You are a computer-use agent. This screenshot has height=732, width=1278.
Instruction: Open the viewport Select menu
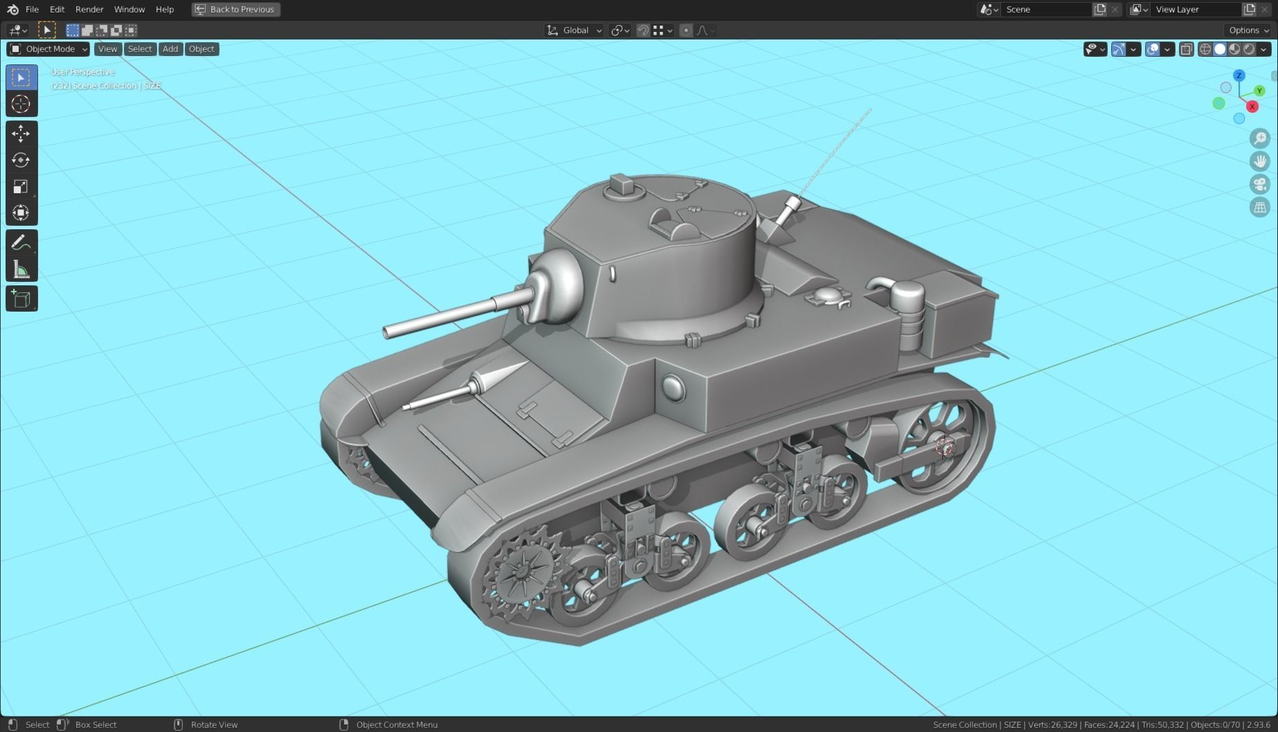tap(139, 49)
